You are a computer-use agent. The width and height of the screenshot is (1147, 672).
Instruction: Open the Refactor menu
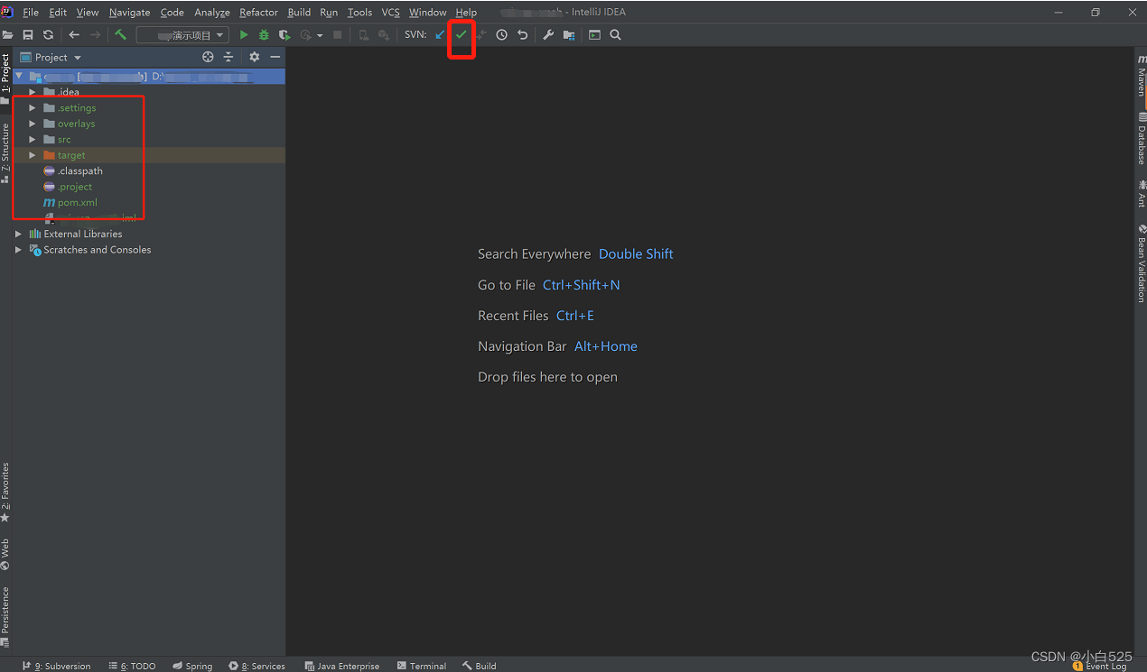[259, 13]
